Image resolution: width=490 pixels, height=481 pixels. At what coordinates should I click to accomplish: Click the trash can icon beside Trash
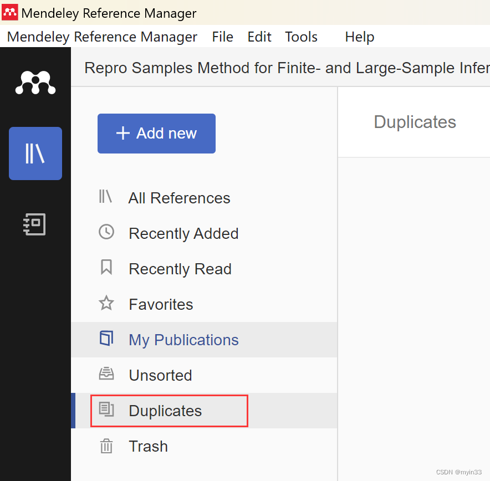click(x=106, y=446)
